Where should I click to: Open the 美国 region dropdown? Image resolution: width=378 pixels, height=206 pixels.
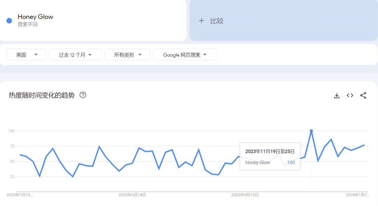tap(26, 55)
